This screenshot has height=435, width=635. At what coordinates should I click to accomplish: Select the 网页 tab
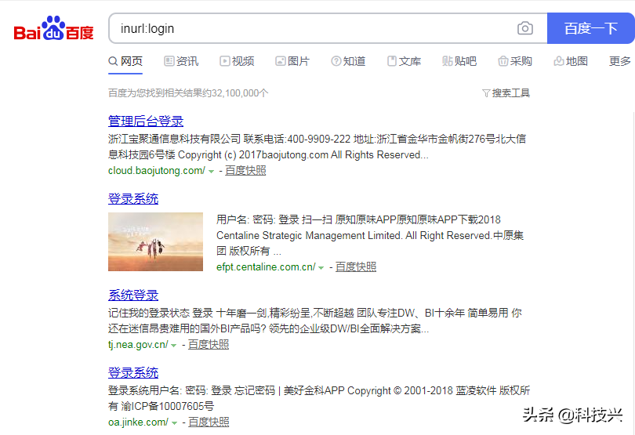[125, 61]
